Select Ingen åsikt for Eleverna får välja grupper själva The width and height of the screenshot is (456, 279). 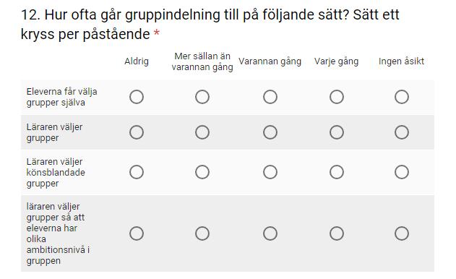click(x=402, y=97)
